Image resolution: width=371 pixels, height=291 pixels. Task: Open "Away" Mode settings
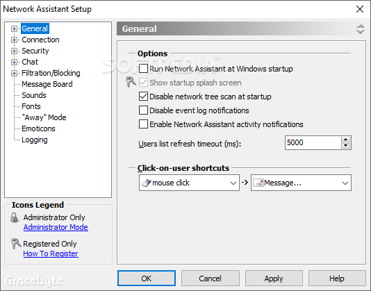(44, 117)
